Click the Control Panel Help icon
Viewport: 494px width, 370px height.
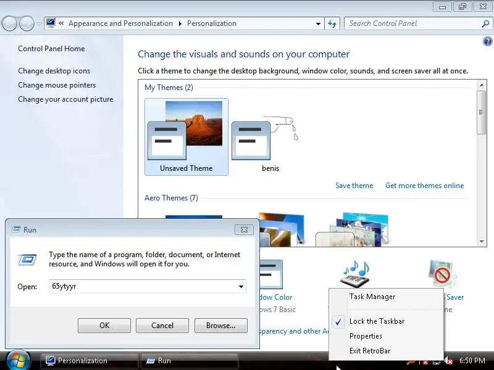tap(487, 41)
